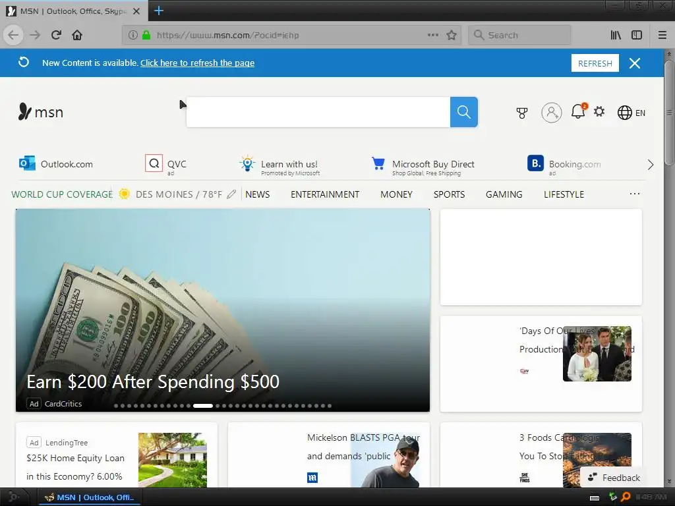Image resolution: width=675 pixels, height=506 pixels.
Task: Open a new tab with plus icon
Action: tap(158, 11)
